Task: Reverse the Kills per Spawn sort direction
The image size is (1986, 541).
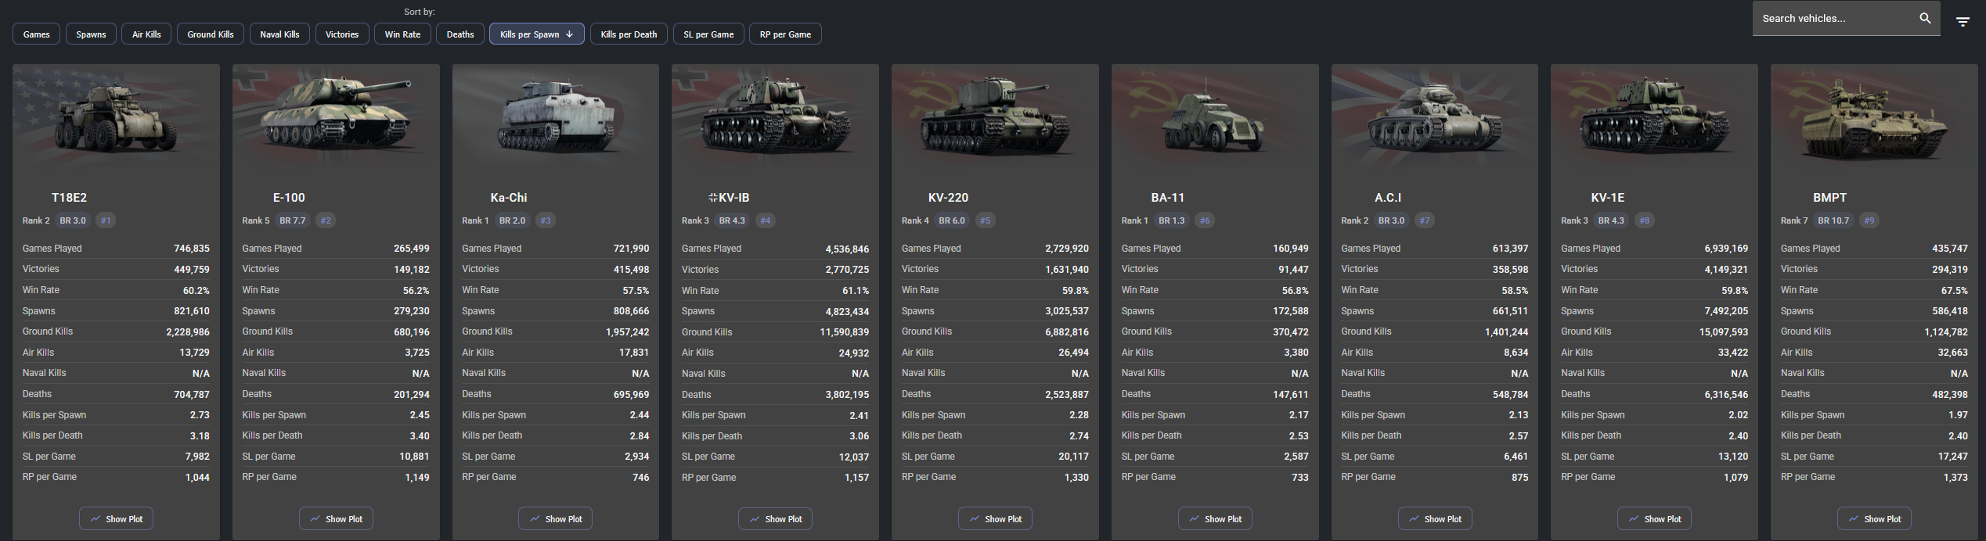Action: [536, 34]
